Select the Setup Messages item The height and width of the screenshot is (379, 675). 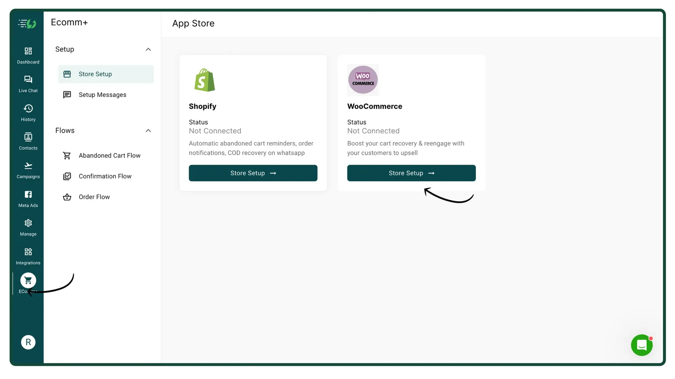pos(102,95)
